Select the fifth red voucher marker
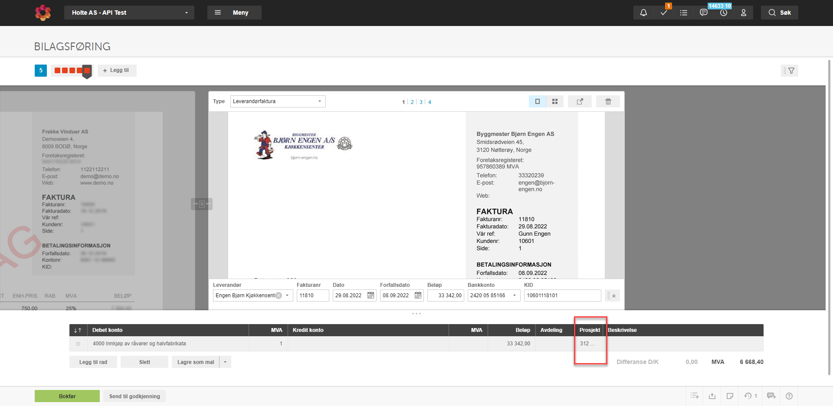833x406 pixels. [x=87, y=71]
